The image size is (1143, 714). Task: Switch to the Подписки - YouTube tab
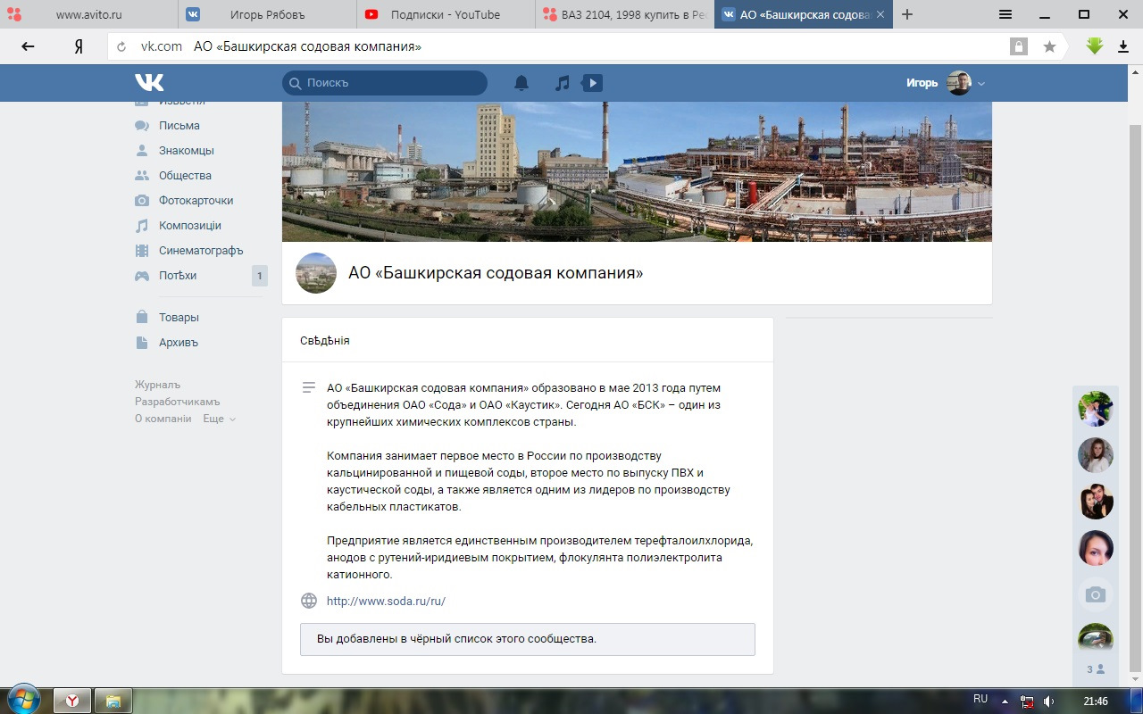pyautogui.click(x=446, y=14)
